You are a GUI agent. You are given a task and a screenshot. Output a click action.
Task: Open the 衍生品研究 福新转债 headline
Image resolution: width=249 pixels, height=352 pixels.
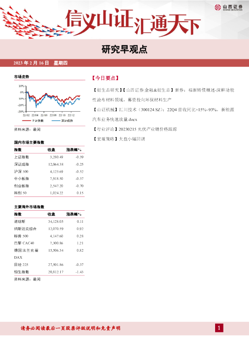163,95
